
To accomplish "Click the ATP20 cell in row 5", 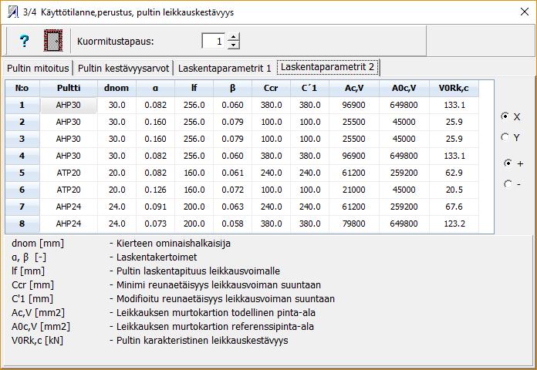I will (x=69, y=173).
